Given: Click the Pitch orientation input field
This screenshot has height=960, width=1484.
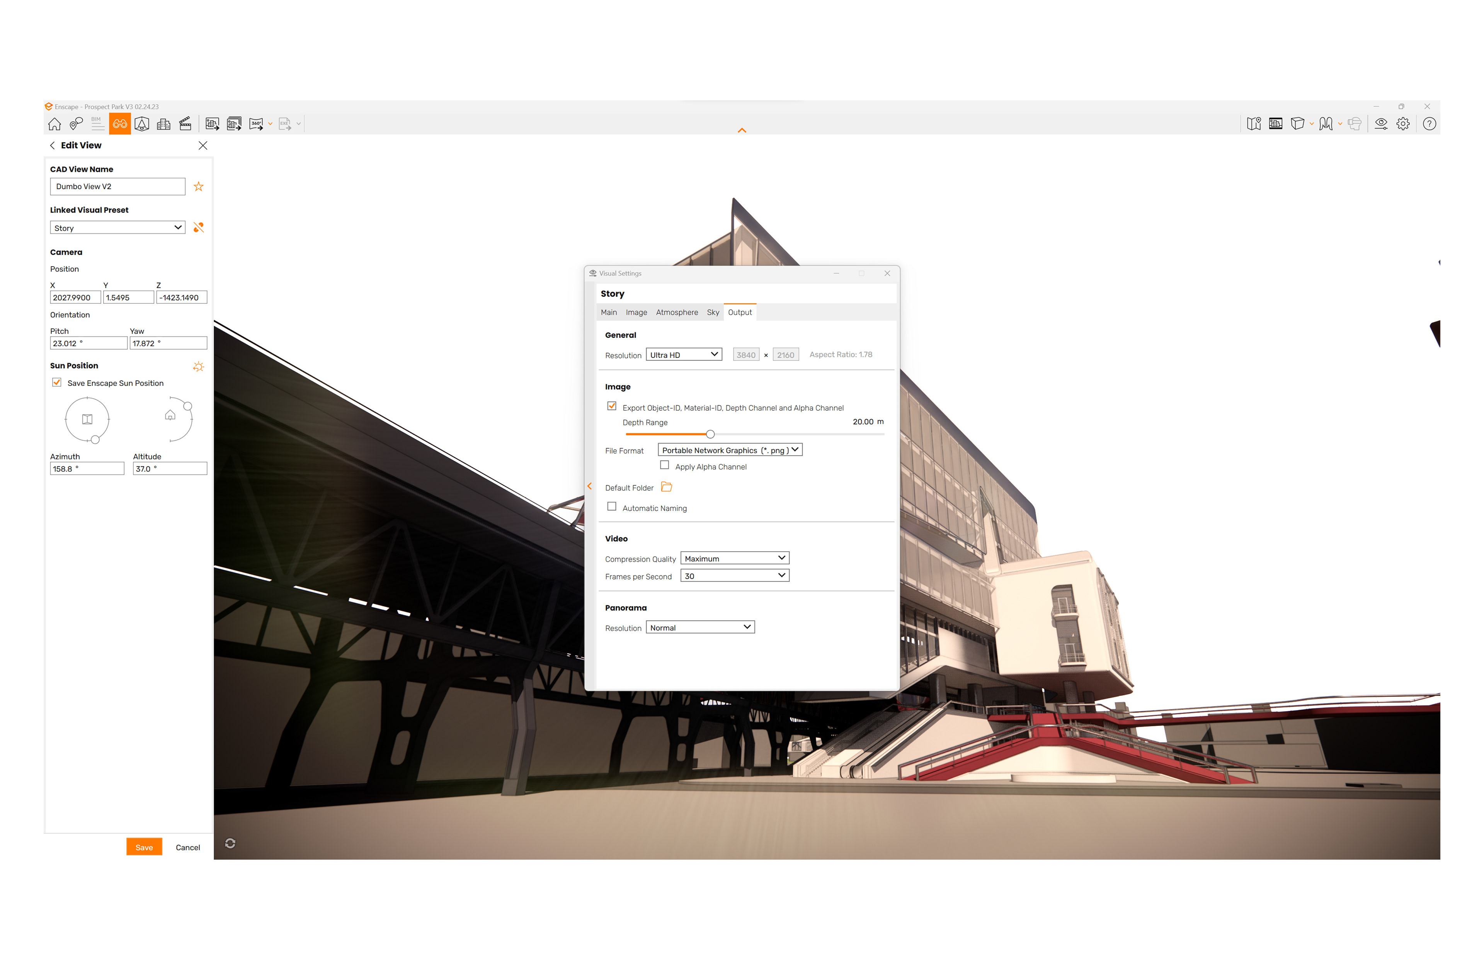Looking at the screenshot, I should (88, 343).
